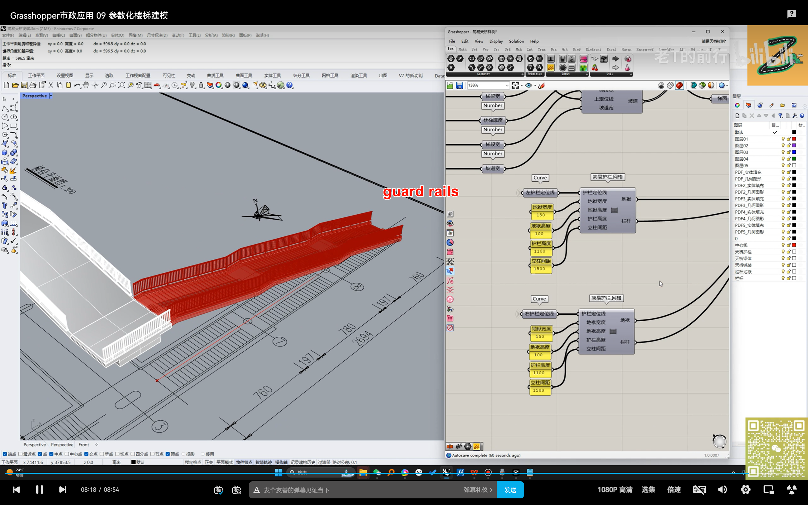Screen dimensions: 808x505
Task: Switch to the 曲线工具 toolbar tab
Action: (x=215, y=75)
